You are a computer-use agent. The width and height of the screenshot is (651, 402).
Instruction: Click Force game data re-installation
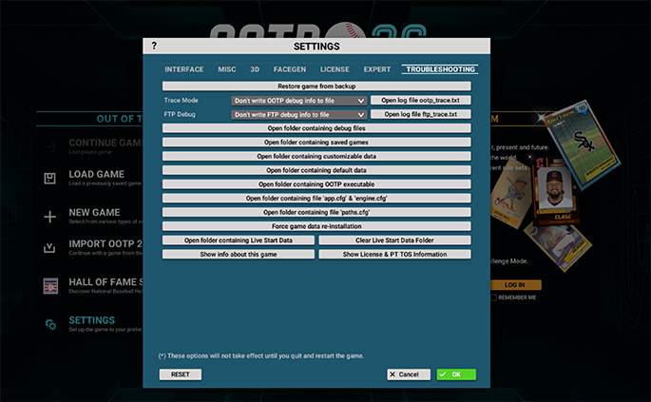pos(316,226)
